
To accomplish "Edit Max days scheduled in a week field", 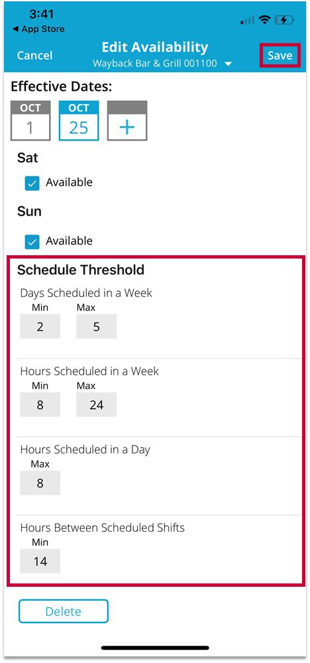I will pos(96,326).
